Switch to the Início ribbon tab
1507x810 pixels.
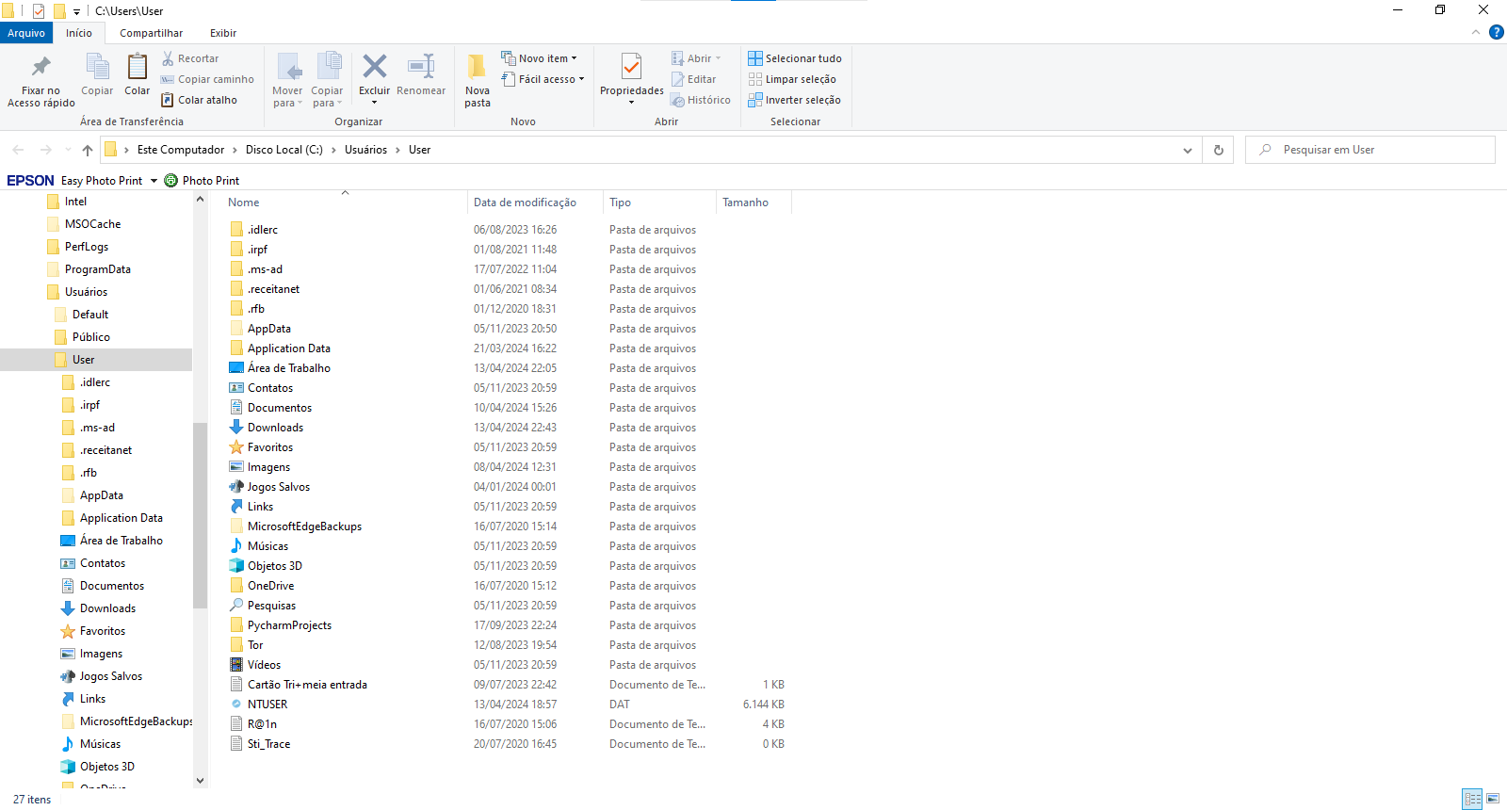point(79,33)
